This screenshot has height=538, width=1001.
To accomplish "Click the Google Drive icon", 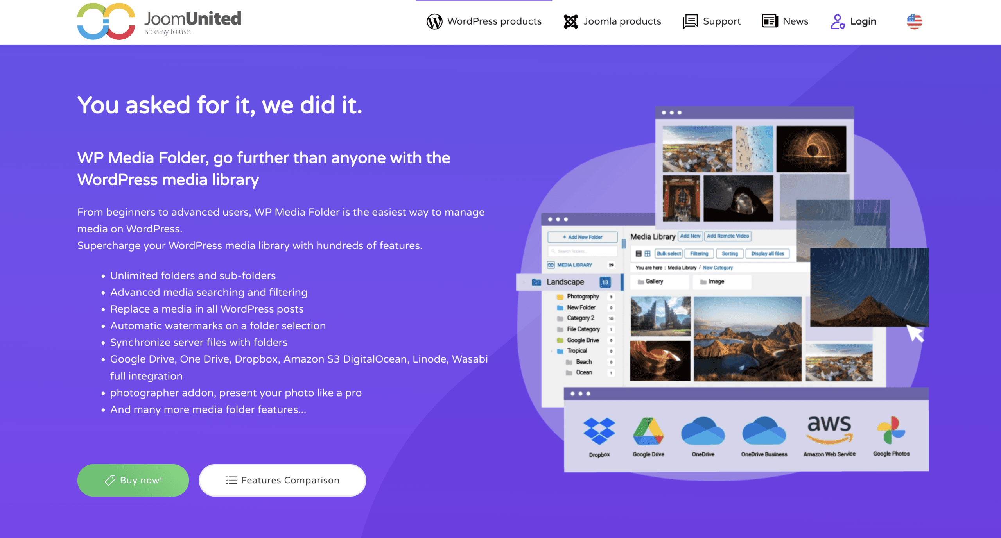I will tap(648, 431).
